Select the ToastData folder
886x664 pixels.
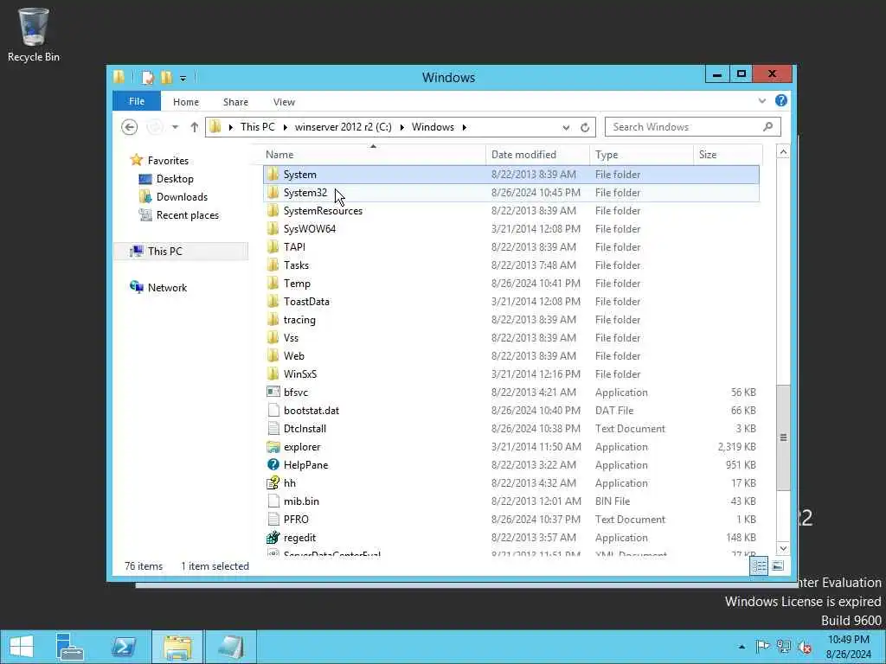click(x=306, y=302)
